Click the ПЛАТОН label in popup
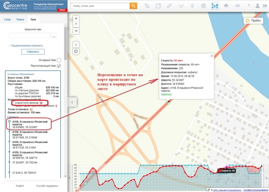The width and height of the screenshot is (269, 192). (x=166, y=95)
